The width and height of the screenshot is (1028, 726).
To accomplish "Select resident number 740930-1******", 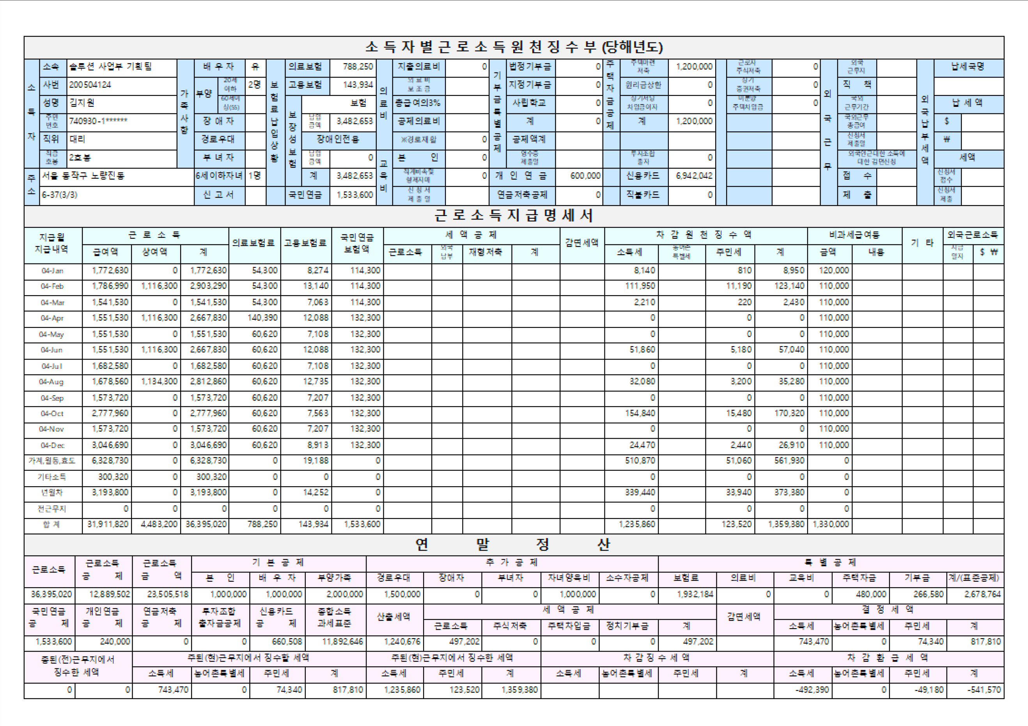I will [x=98, y=121].
